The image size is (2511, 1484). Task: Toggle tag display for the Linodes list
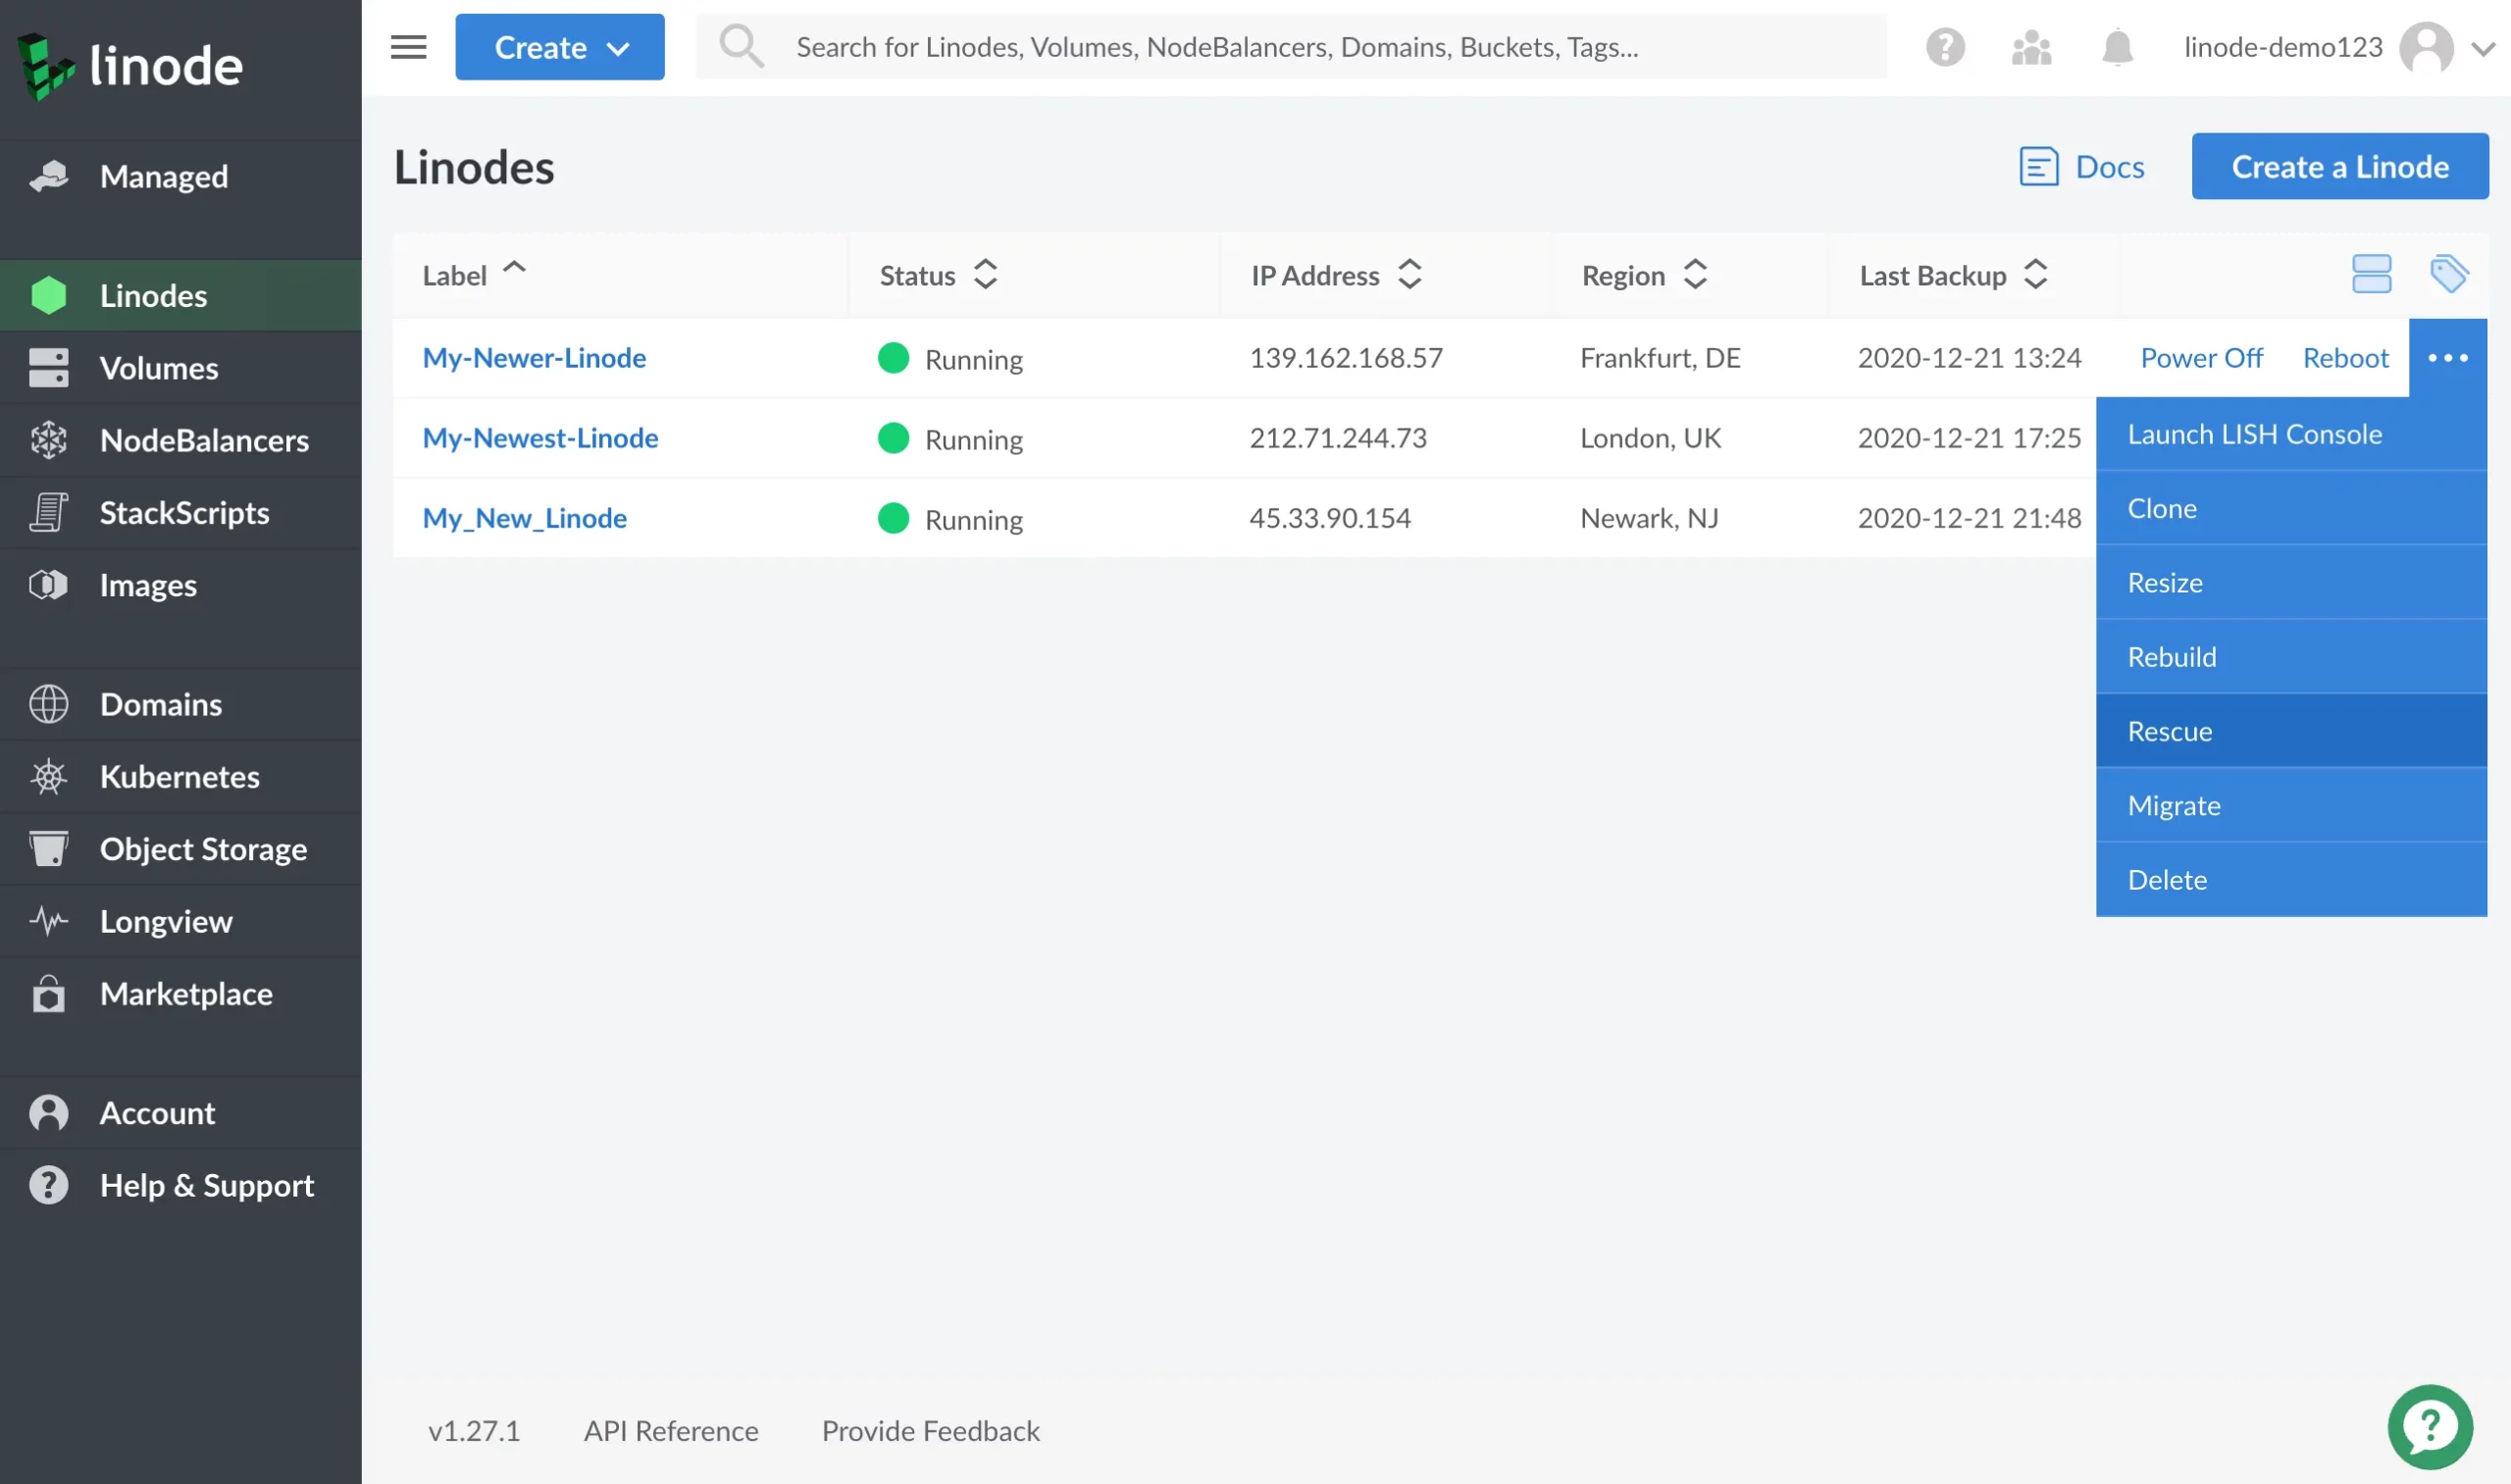[2450, 273]
